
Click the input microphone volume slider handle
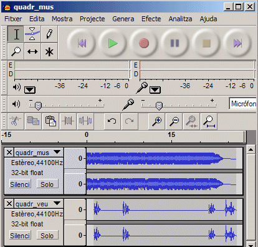click(x=159, y=106)
